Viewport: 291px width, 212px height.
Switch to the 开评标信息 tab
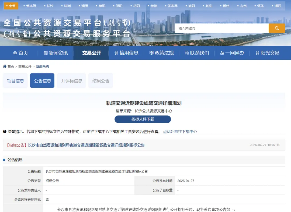coord(71,81)
